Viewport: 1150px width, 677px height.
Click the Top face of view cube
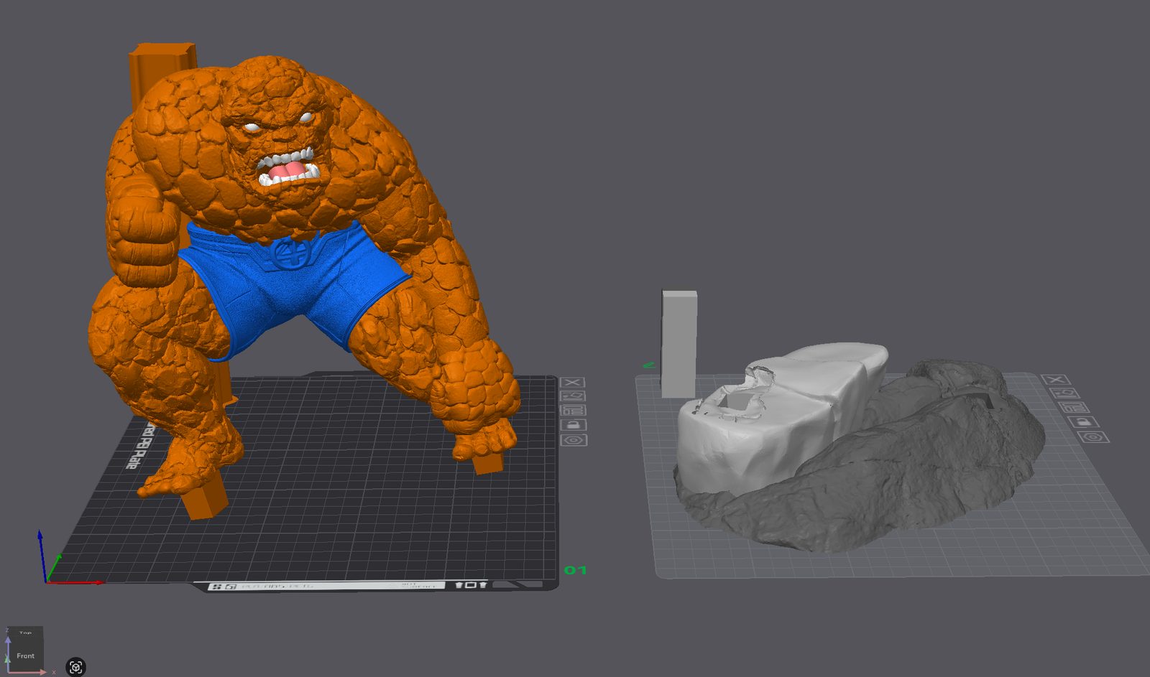pos(25,632)
